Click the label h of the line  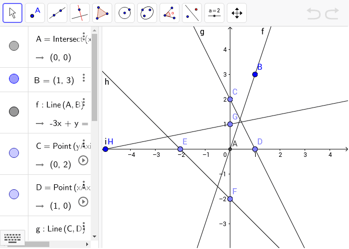107,82
